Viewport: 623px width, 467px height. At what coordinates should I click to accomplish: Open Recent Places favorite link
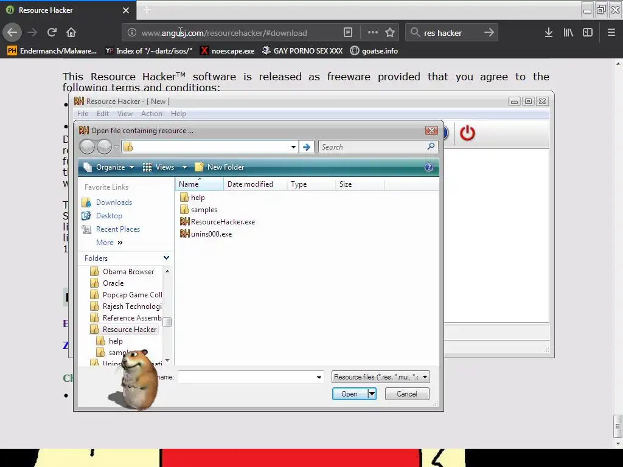click(111, 229)
